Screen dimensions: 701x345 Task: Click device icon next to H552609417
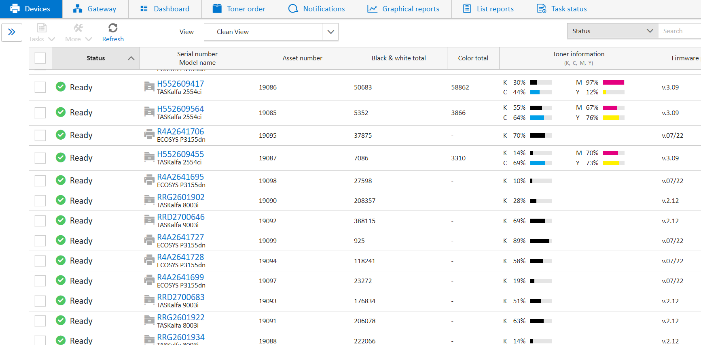tap(149, 86)
